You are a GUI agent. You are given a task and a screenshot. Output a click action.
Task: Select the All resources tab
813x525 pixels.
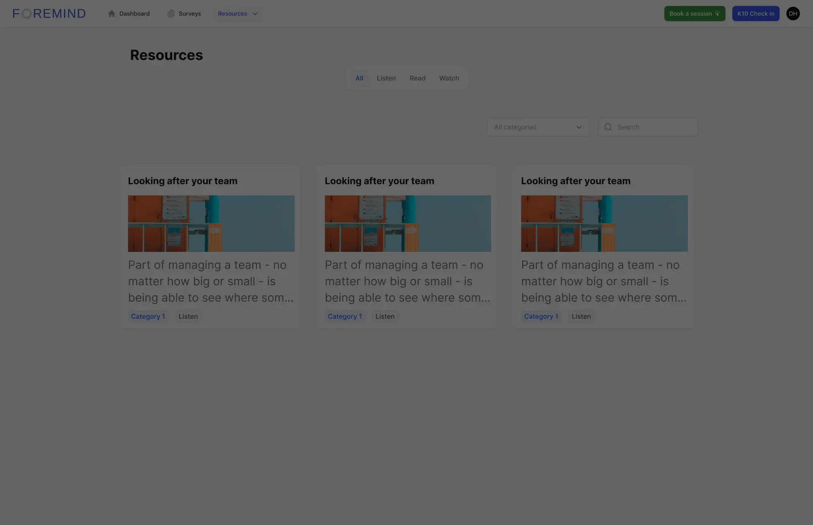(359, 78)
